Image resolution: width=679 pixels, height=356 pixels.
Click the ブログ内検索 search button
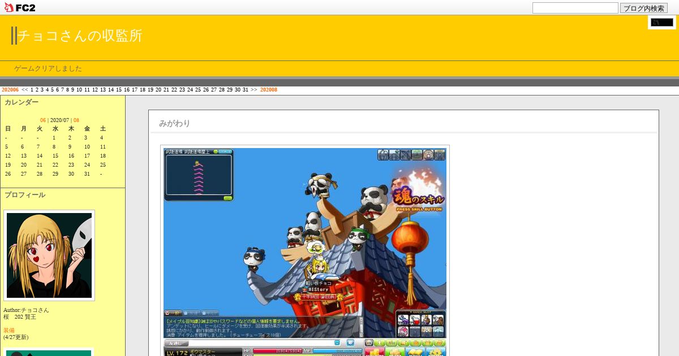tap(644, 8)
